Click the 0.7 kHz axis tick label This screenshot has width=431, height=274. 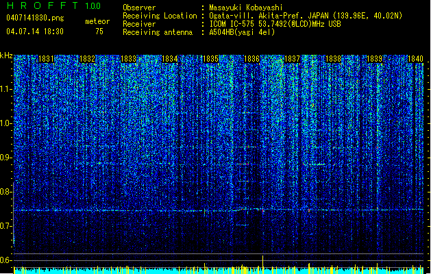[5, 226]
